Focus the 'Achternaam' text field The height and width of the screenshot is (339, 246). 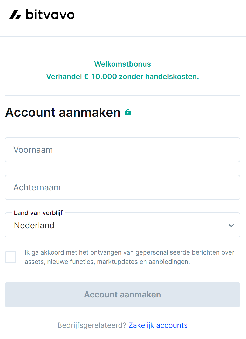click(x=122, y=187)
